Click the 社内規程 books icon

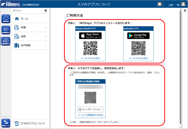17,45
